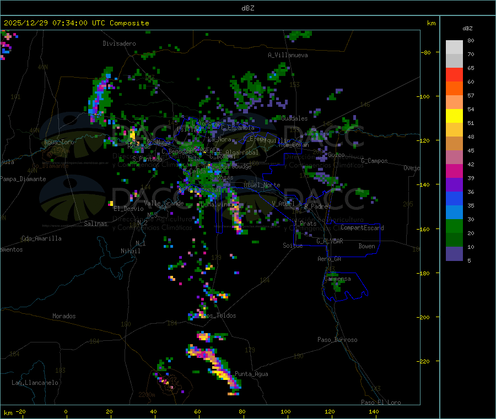Viewport: 496px width, 419px height.
Task: Click the Lag.Llancanelo label
Action: tap(35, 383)
